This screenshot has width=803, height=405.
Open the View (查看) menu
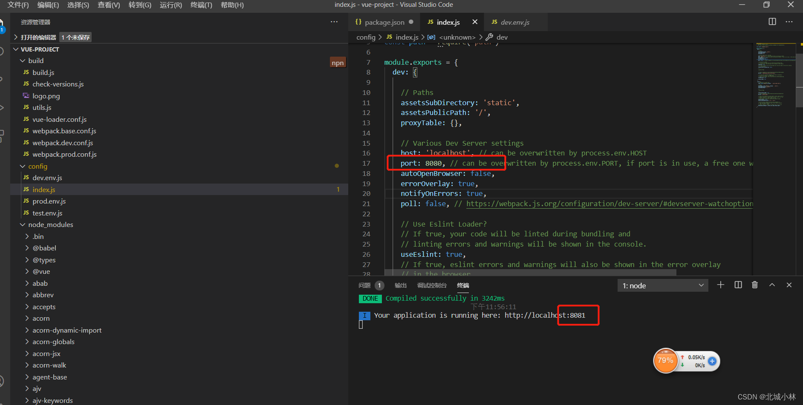click(109, 5)
